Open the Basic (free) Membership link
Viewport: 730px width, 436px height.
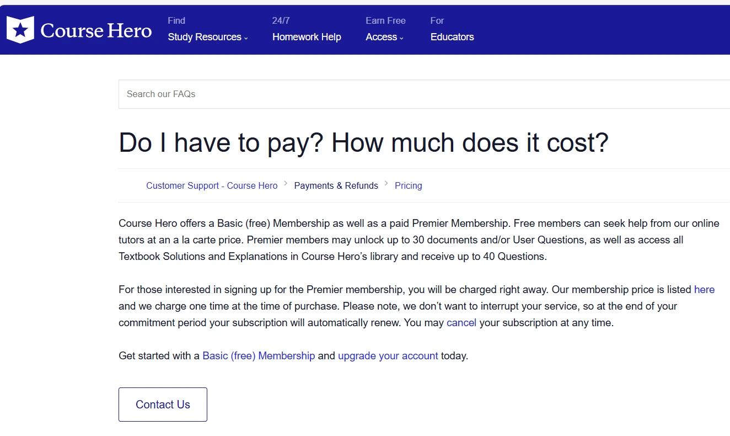point(259,355)
